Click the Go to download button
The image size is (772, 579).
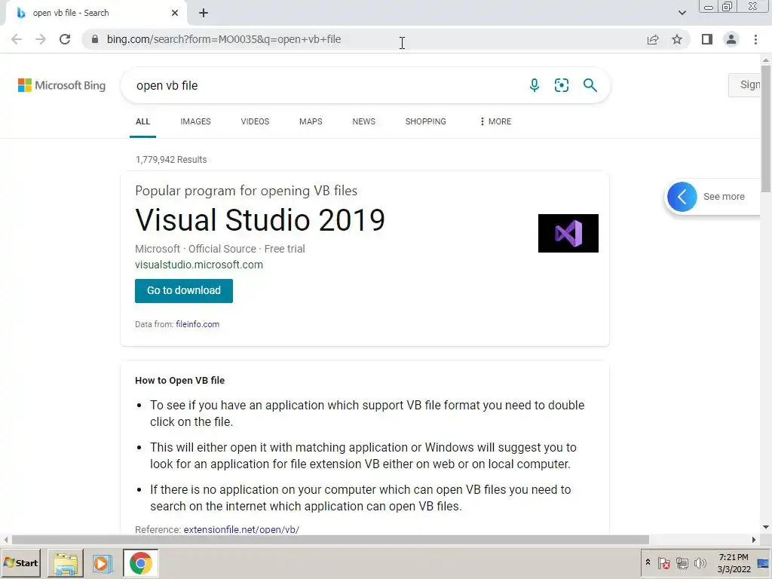[184, 290]
